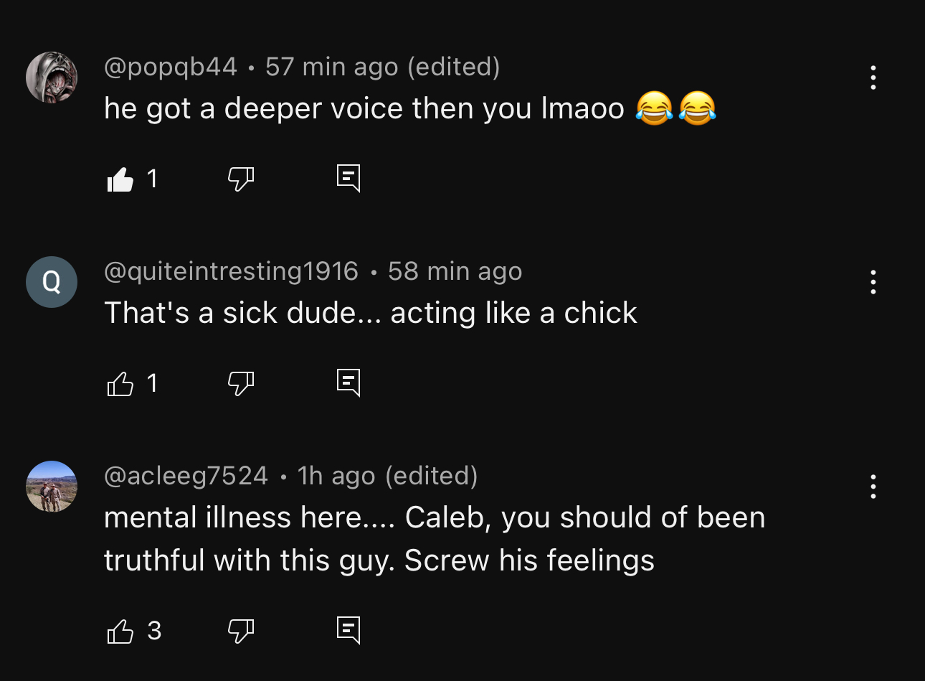Visit the @acleeg7524 username link
This screenshot has height=681, width=925.
pos(186,476)
